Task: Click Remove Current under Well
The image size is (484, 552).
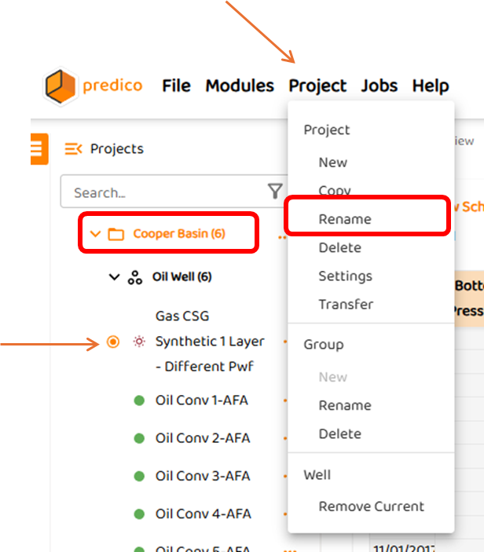Action: (x=371, y=506)
